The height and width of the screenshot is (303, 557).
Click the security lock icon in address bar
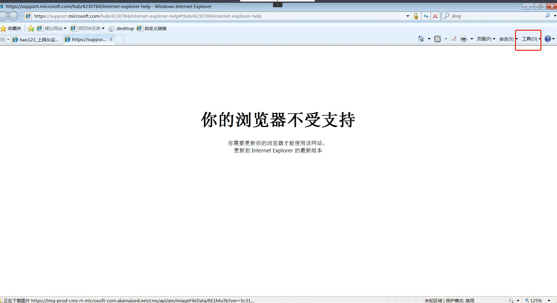pyautogui.click(x=416, y=16)
